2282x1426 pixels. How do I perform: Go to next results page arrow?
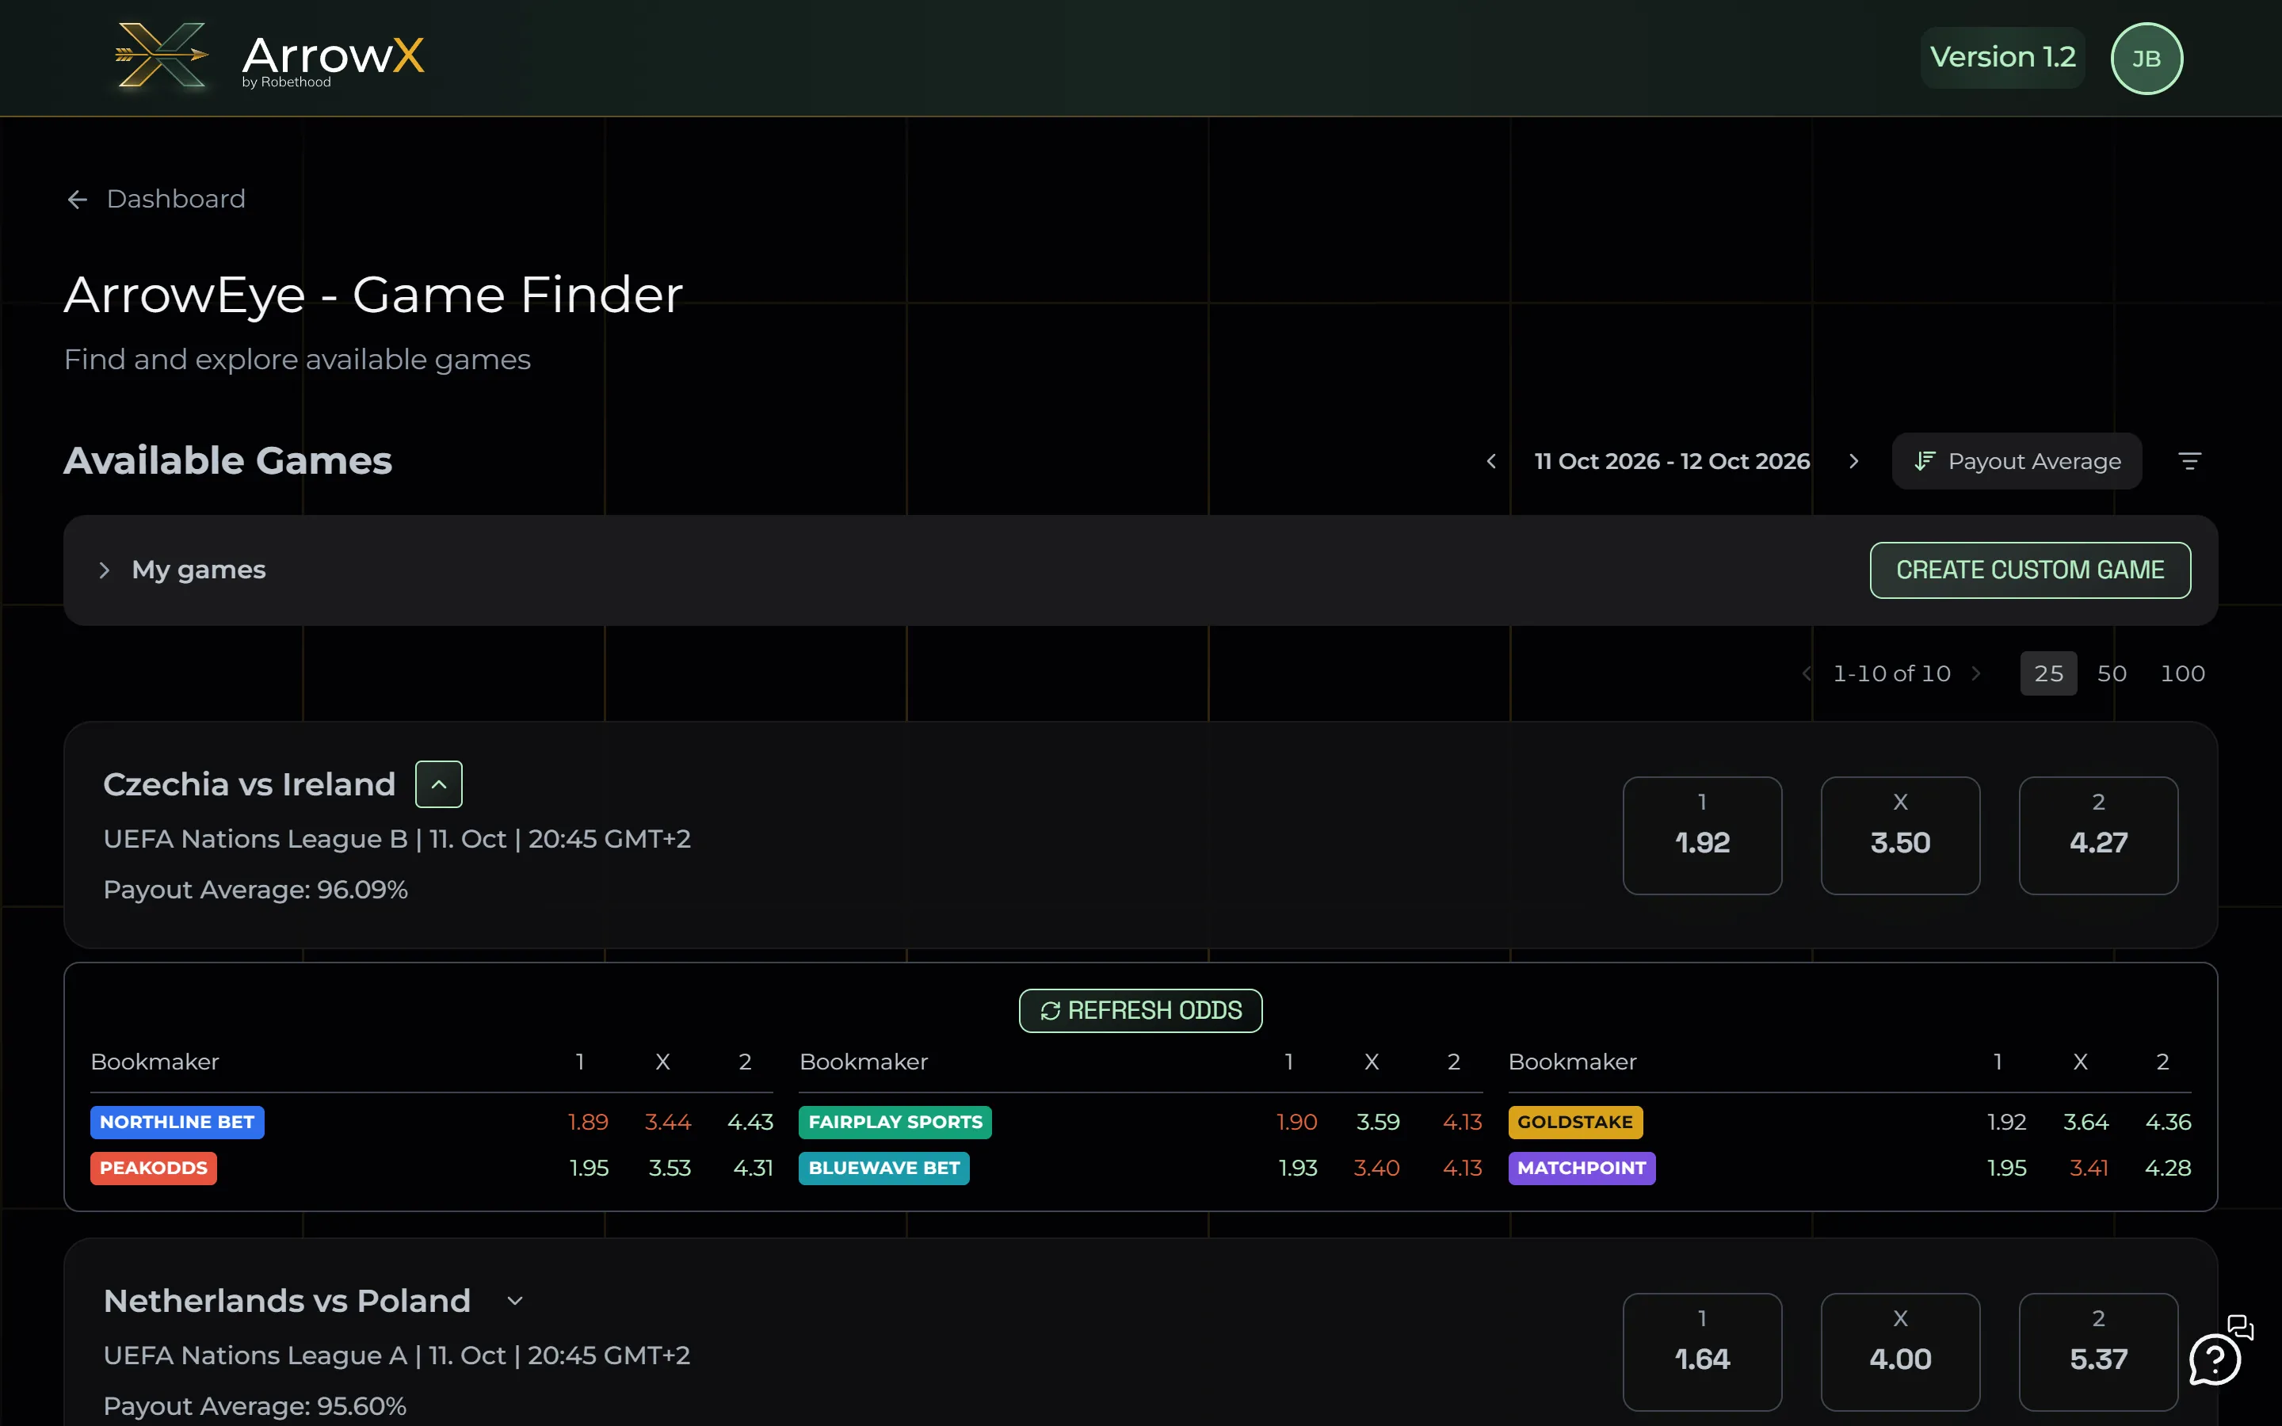point(1975,673)
